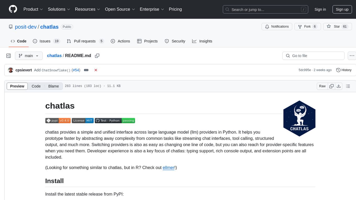Expand the Solutions menu
356x200 pixels.
coord(59,9)
